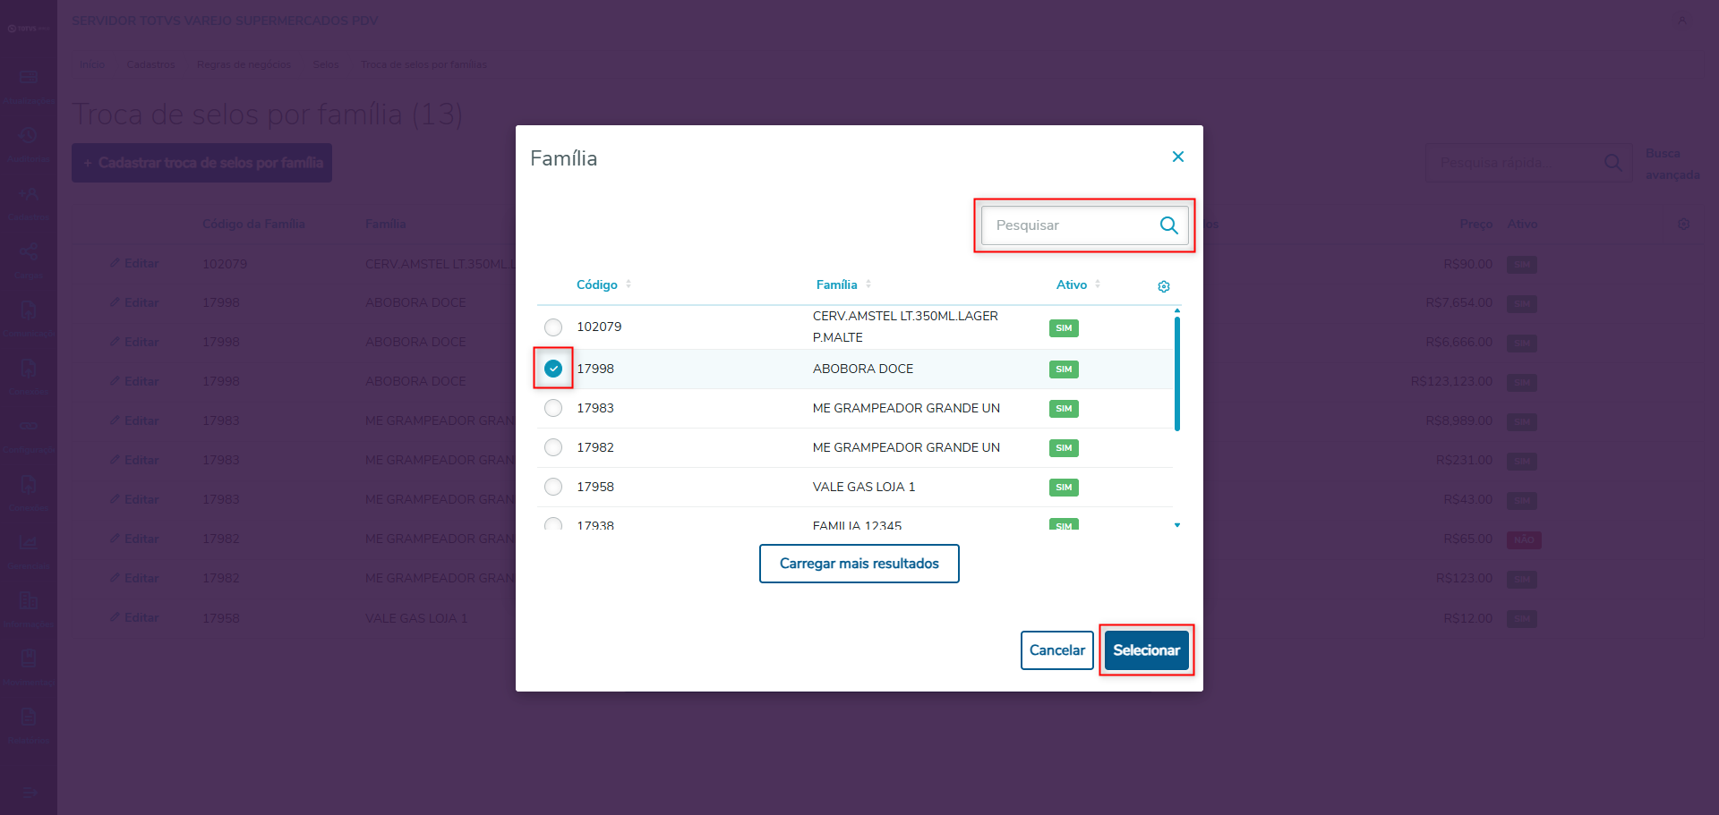
Task: Toggle the selected radio for 17998 ABOBORA DOCE
Action: tap(553, 369)
